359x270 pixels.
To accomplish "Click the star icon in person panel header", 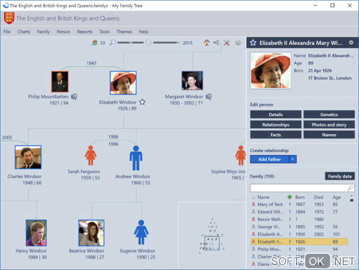I will tap(253, 43).
